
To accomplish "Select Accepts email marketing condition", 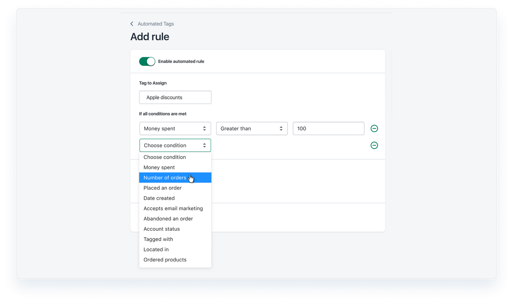I will pos(173,209).
